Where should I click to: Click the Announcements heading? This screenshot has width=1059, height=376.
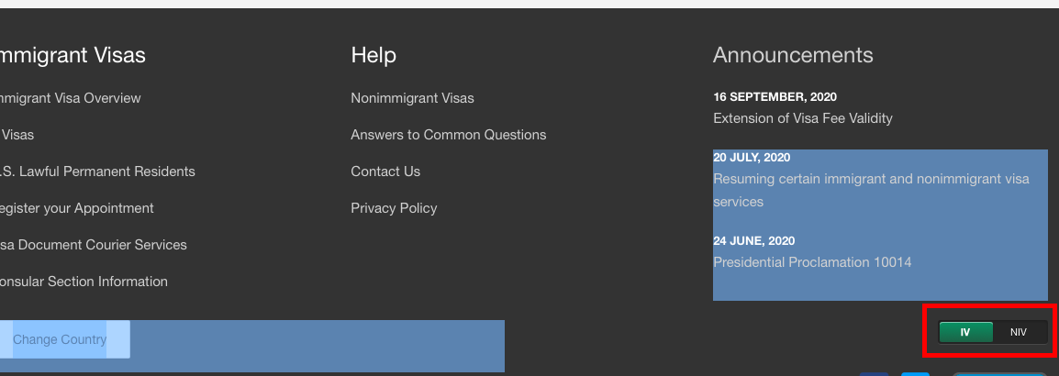tap(793, 55)
